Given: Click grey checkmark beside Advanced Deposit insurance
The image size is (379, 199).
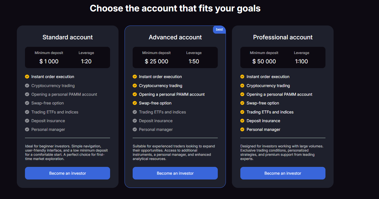Looking at the screenshot, I should tap(135, 121).
